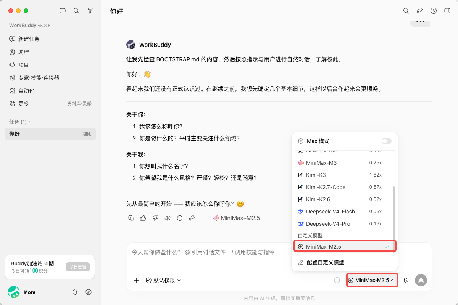Start voice input with microphone icon
Viewport: 458px width, 305px height.
pyautogui.click(x=406, y=280)
